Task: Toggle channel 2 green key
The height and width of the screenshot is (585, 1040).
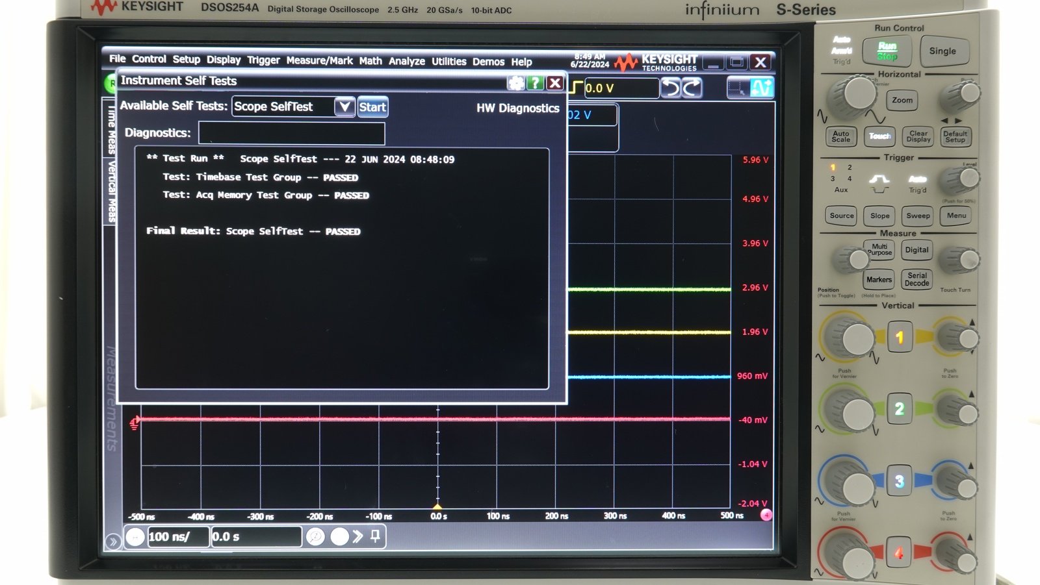Action: click(900, 409)
